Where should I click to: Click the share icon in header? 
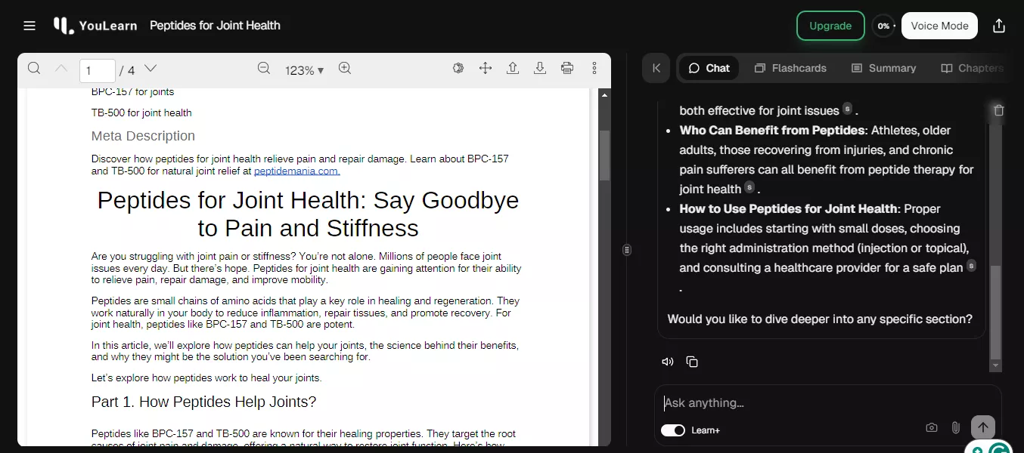pos(999,26)
